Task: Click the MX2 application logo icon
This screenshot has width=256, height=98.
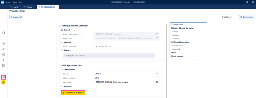Action: click(2, 2)
